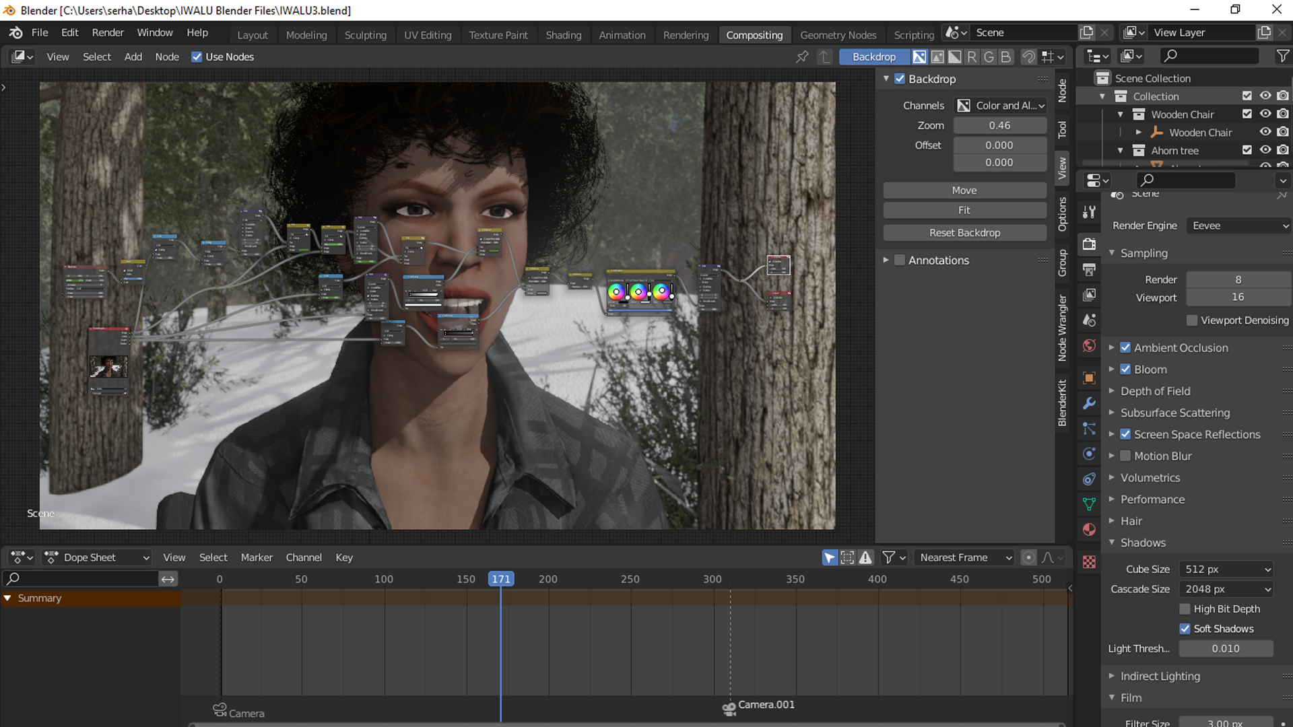Click the Render samples value field
1293x727 pixels.
point(1238,280)
